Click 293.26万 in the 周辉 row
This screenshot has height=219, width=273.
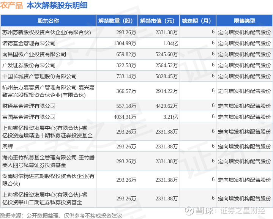tap(126, 147)
